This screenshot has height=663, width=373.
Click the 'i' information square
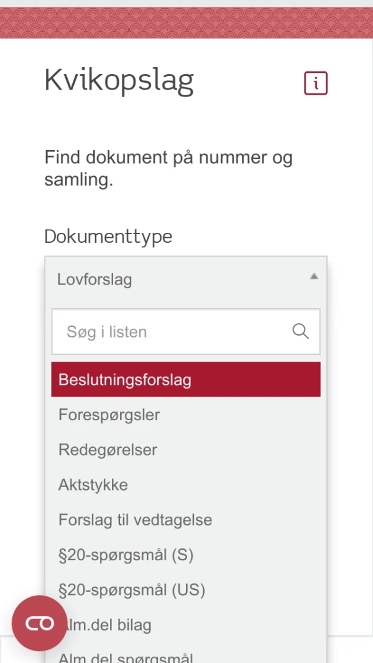tap(315, 83)
